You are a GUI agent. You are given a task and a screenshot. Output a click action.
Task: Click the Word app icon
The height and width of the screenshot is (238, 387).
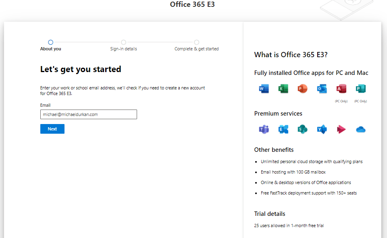264,89
